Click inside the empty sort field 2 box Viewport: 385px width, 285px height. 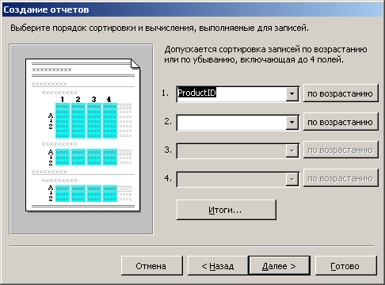(x=231, y=123)
